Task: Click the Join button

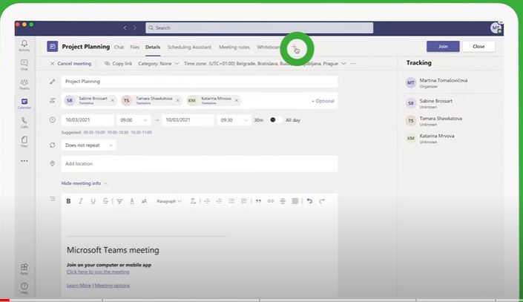Action: [443, 46]
